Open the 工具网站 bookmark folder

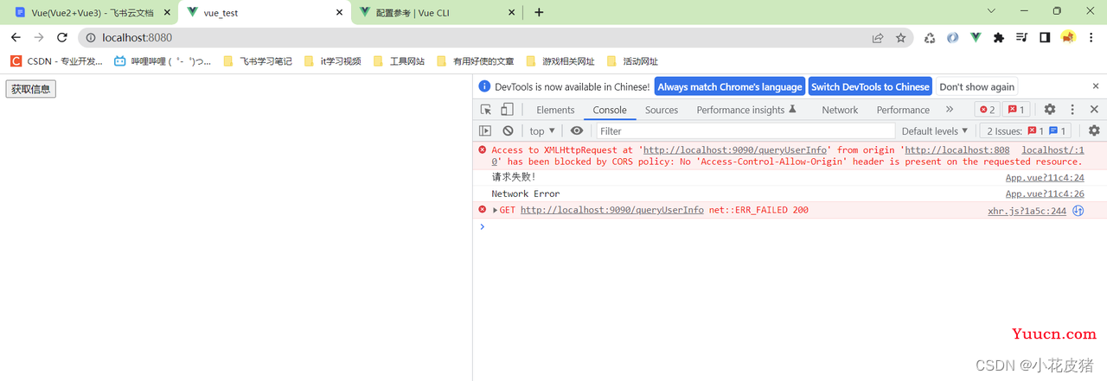point(399,61)
